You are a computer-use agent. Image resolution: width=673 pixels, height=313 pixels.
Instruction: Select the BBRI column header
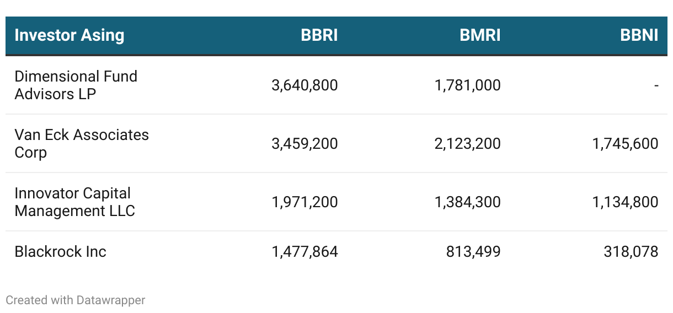pyautogui.click(x=319, y=35)
